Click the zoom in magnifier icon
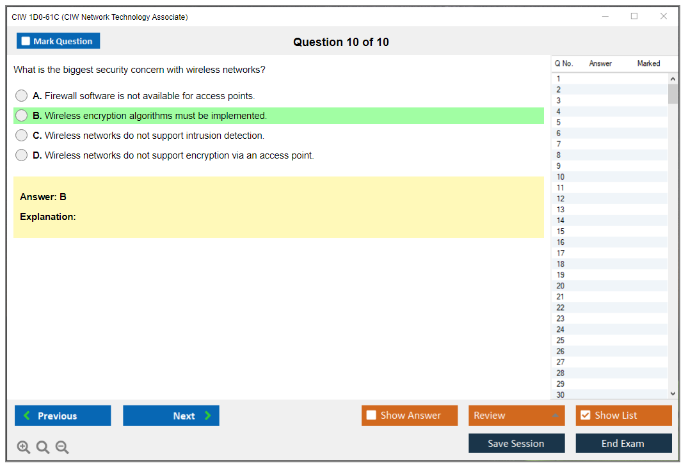688x470 pixels. pos(24,448)
